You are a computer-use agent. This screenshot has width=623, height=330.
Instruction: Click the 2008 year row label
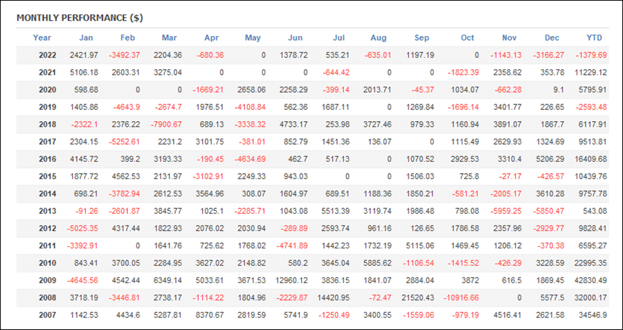tap(47, 297)
